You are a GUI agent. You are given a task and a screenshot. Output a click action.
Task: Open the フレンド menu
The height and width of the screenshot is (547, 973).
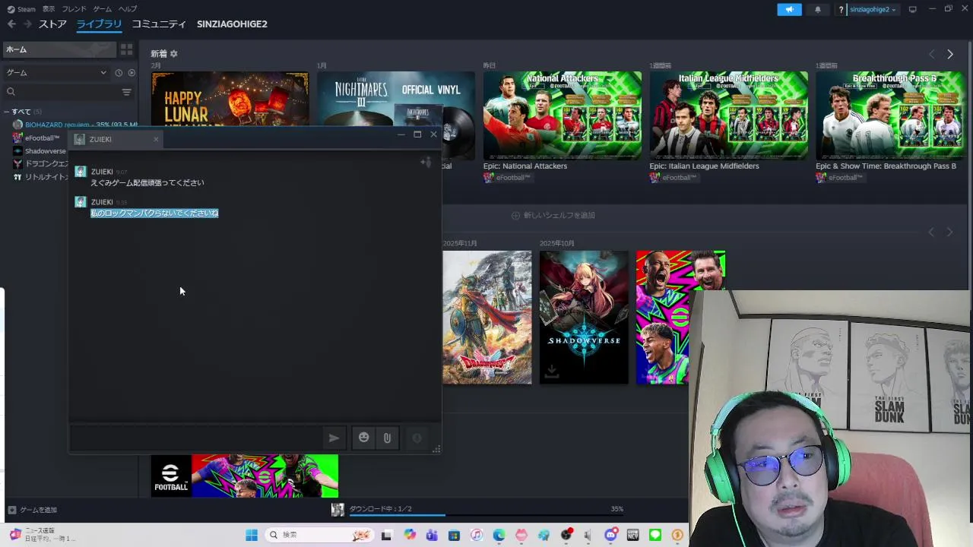coord(74,9)
